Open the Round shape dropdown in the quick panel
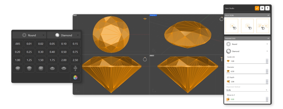This screenshot has width=283, height=109. pyautogui.click(x=29, y=35)
